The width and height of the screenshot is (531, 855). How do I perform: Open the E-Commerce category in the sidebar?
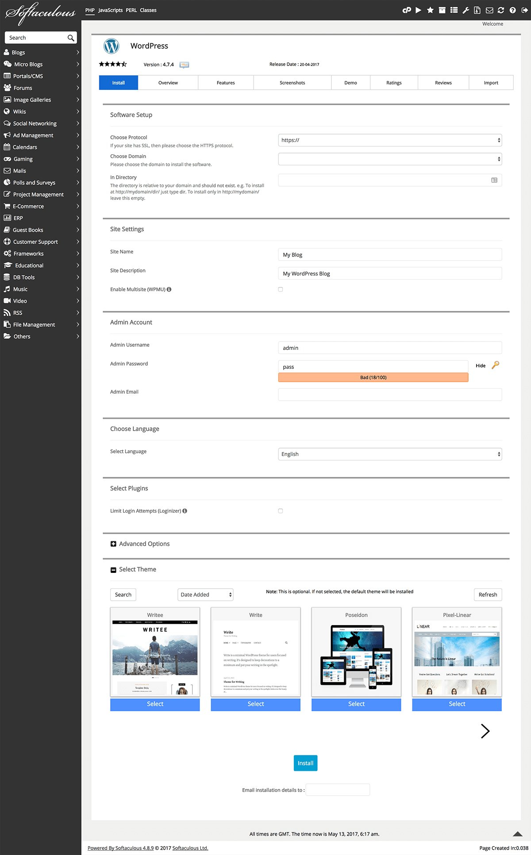[41, 206]
